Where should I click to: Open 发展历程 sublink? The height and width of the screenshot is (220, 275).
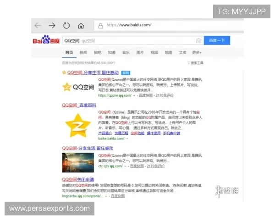[x=121, y=133]
